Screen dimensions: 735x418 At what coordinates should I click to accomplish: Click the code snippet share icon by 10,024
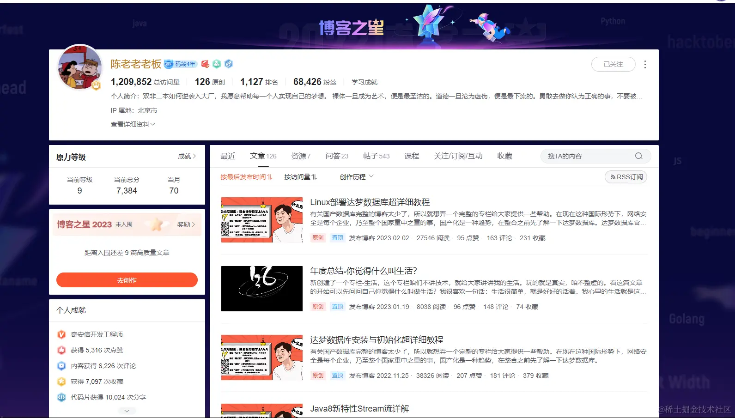61,397
